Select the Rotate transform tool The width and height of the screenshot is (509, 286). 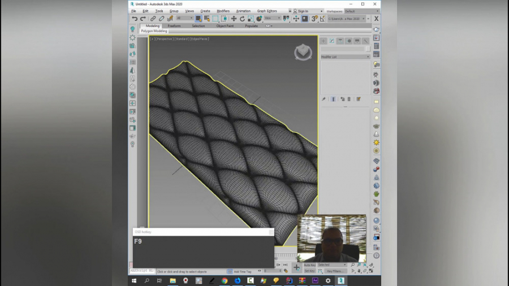pos(242,19)
